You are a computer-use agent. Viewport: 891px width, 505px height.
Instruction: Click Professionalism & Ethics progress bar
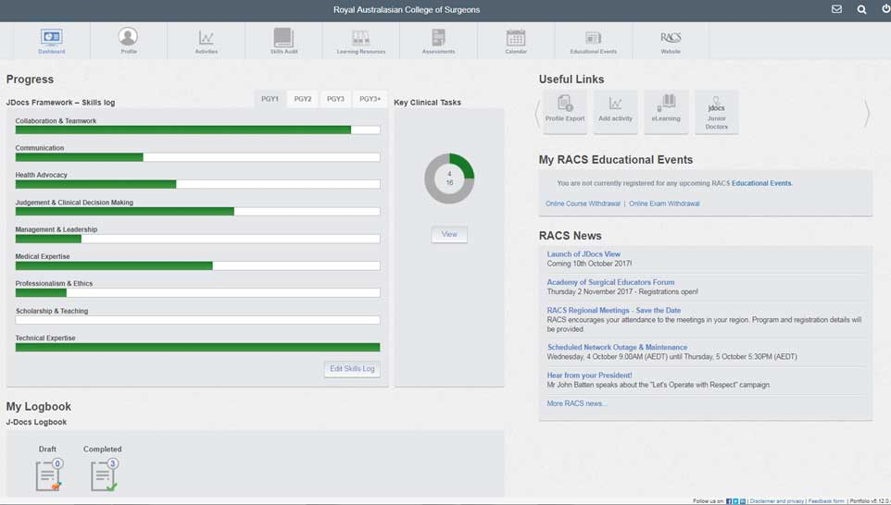click(198, 293)
